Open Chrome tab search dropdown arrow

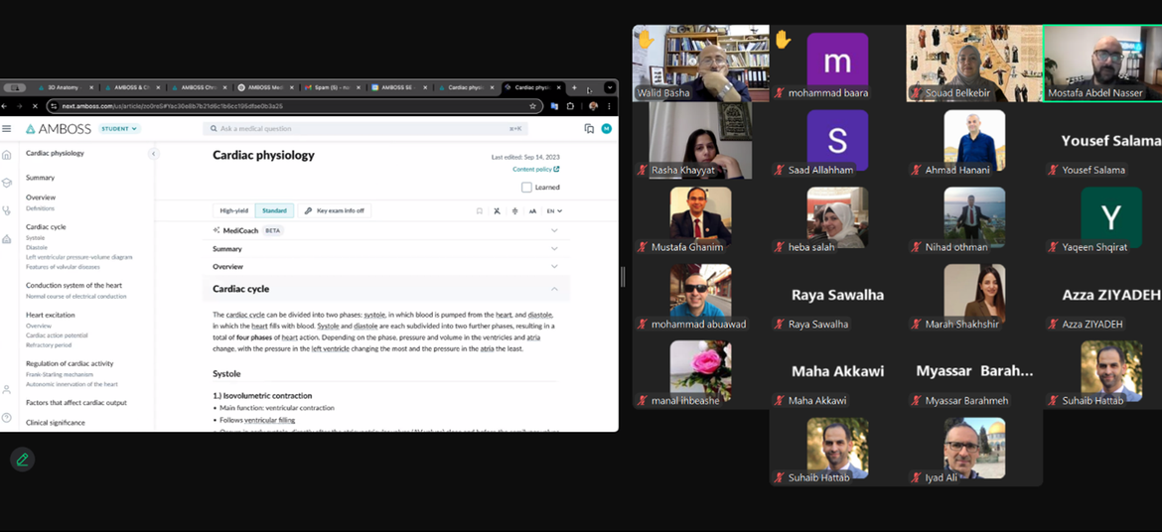pyautogui.click(x=609, y=87)
